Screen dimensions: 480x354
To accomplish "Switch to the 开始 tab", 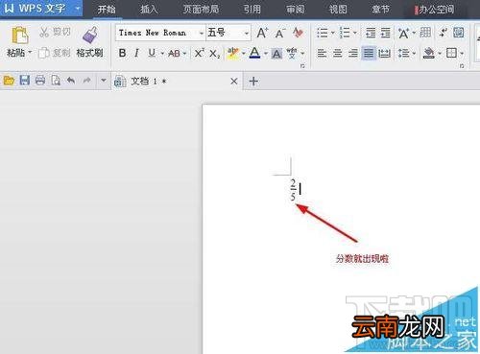I will [x=107, y=9].
